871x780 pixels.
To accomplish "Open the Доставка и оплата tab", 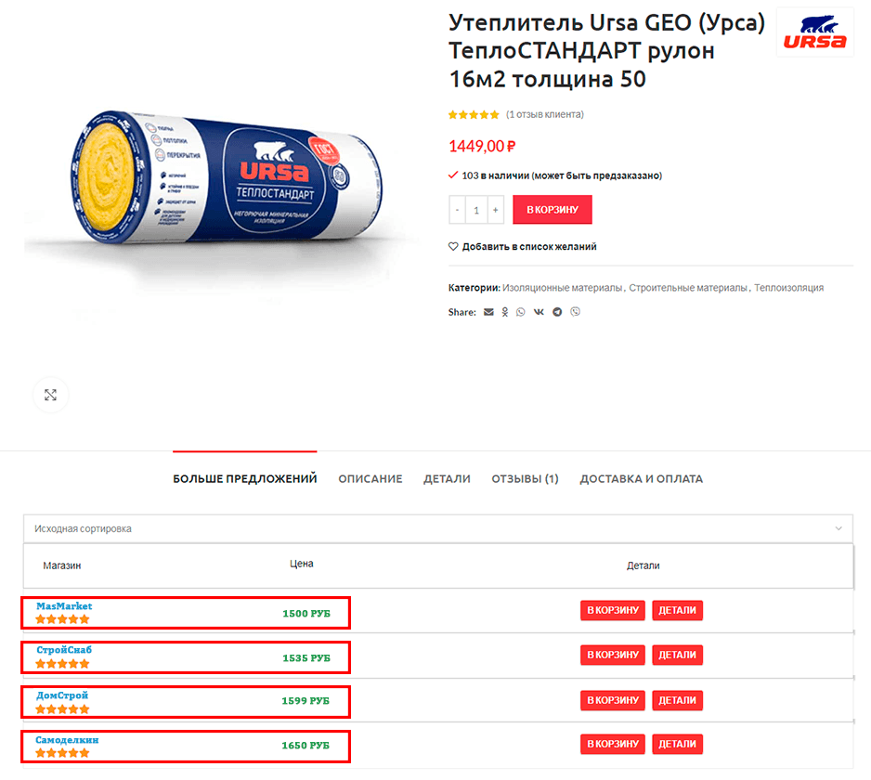I will (641, 479).
